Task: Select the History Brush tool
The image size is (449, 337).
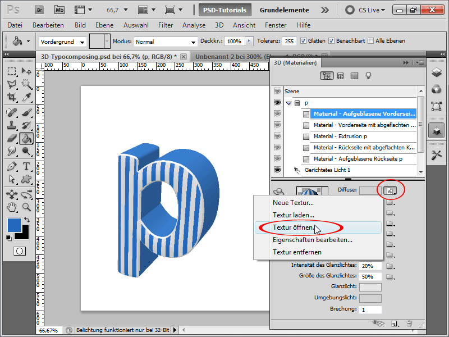Action: (x=26, y=125)
